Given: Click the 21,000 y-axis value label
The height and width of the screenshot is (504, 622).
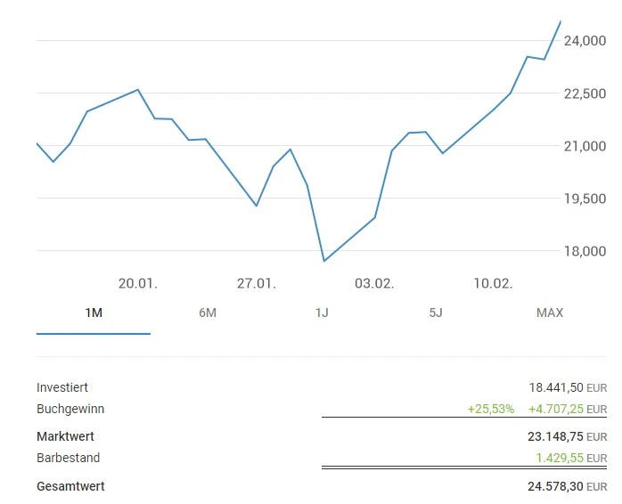Looking at the screenshot, I should 585,146.
